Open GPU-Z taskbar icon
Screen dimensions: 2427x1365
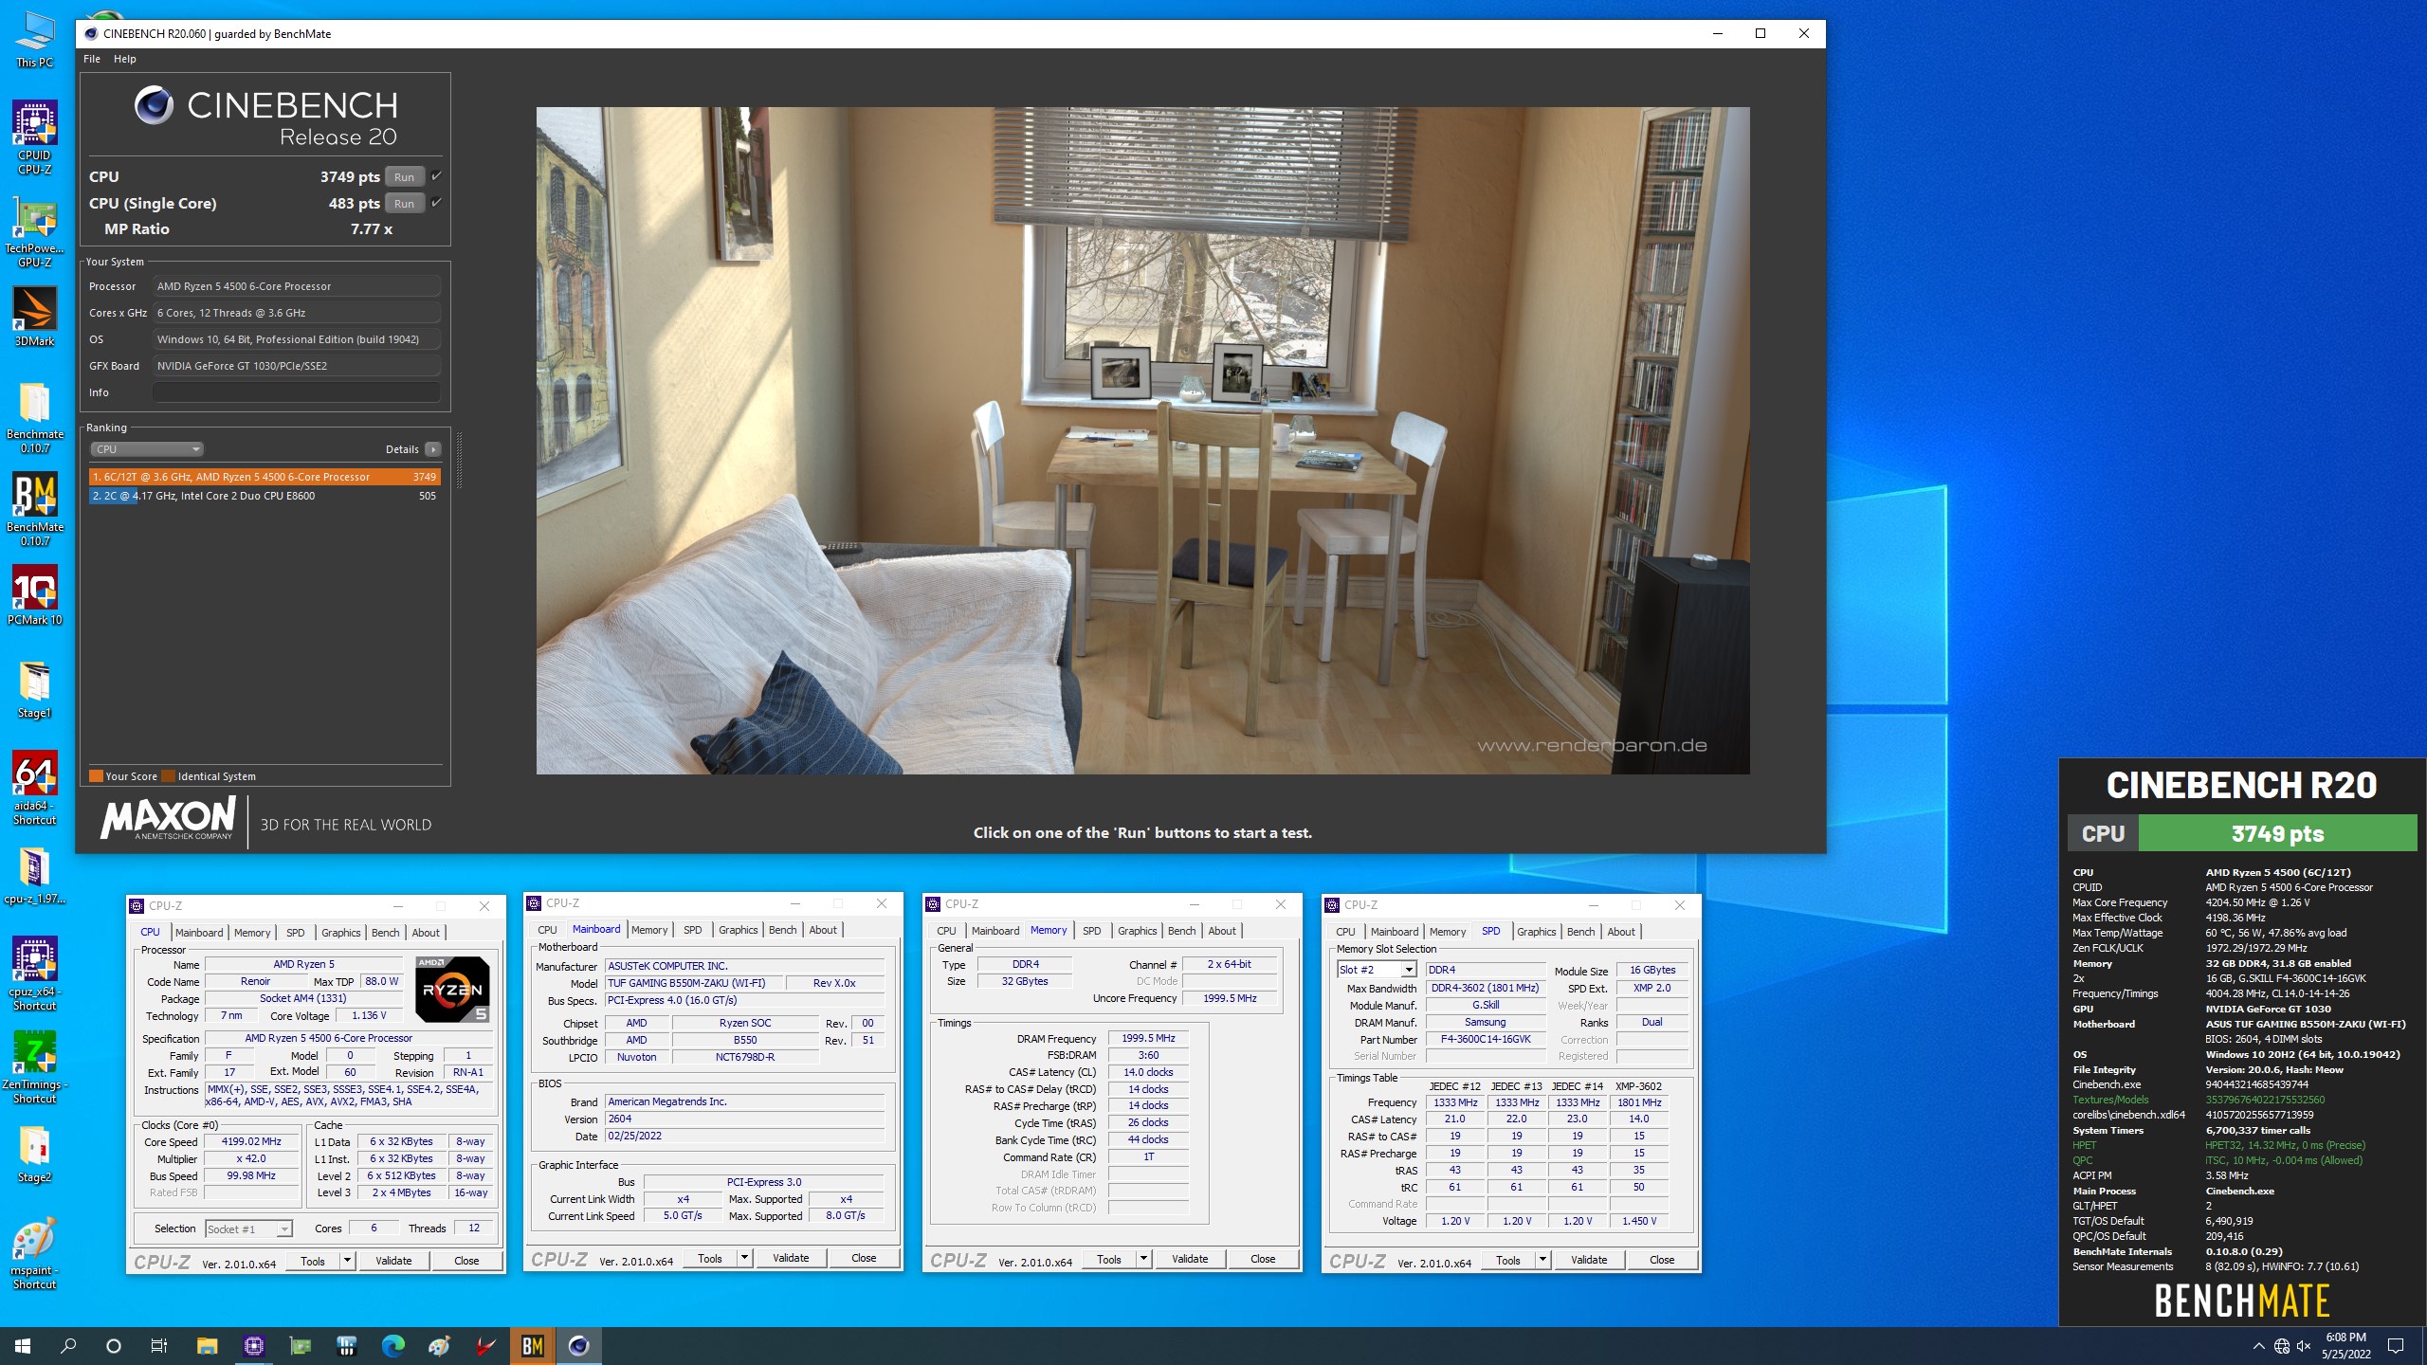tap(300, 1346)
